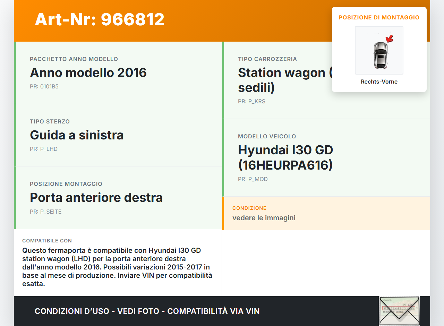Image resolution: width=444 pixels, height=326 pixels.
Task: Click the Posizione di Montaggio heading
Action: (379, 17)
